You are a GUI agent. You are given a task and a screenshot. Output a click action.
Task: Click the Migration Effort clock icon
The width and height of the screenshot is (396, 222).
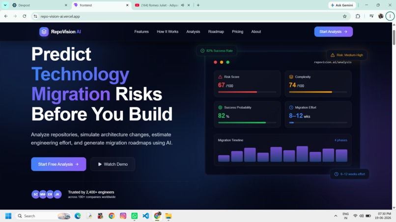(291, 108)
